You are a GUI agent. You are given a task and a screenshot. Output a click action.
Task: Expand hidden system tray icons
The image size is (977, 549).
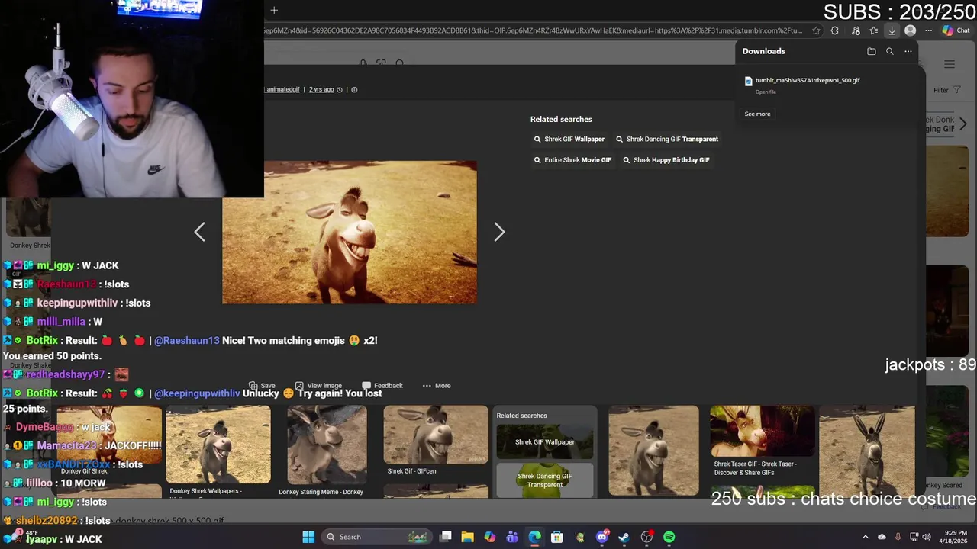866,537
